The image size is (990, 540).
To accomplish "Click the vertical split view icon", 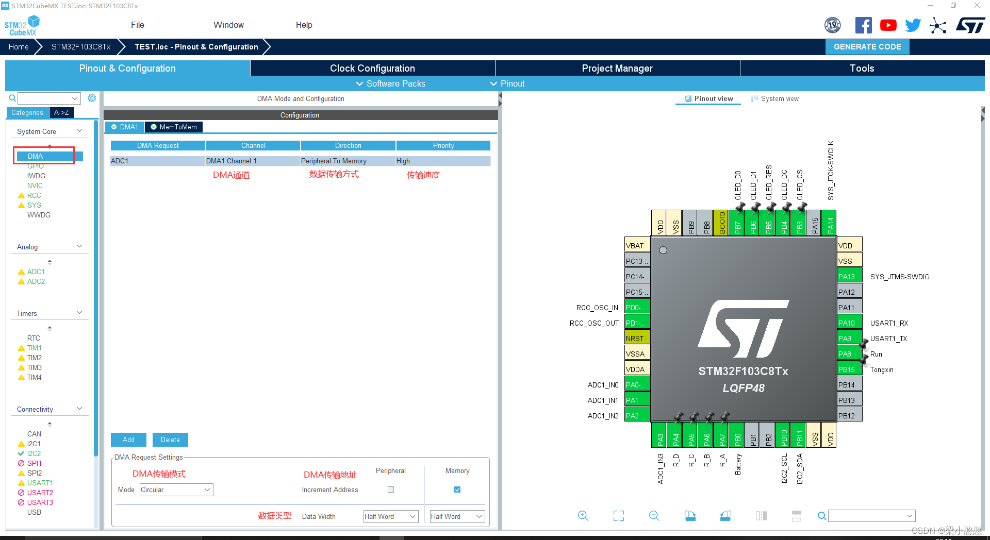I will 761,516.
